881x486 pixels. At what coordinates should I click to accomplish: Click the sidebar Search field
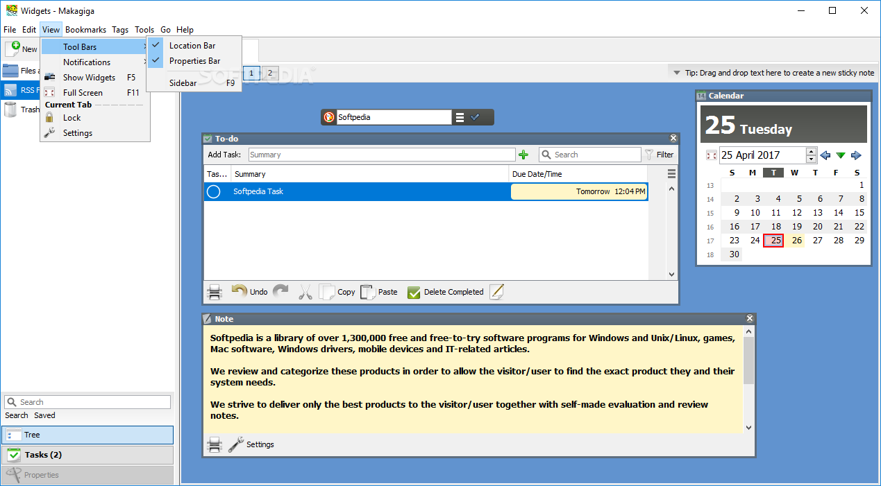coord(87,402)
